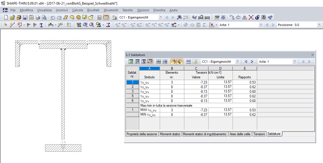
Task: Expand the Posizione: 0.0 dropdown
Action: coord(319,25)
